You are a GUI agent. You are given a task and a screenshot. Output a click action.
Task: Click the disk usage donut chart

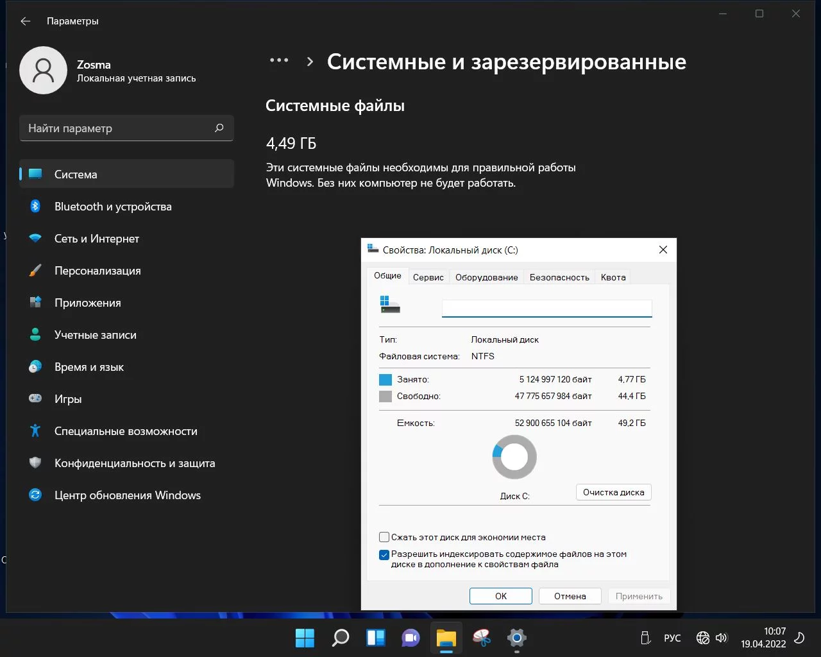coord(514,457)
